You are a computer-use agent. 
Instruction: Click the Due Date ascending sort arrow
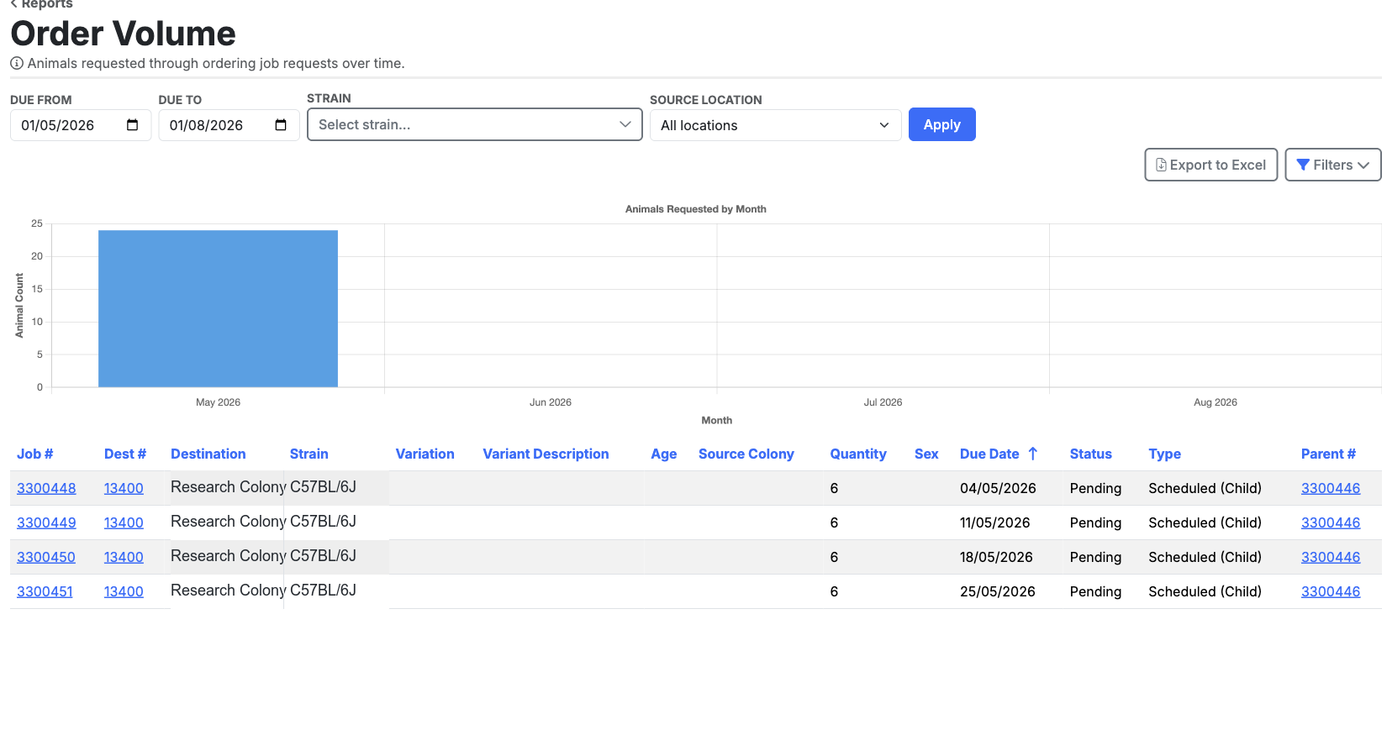[x=1033, y=454]
